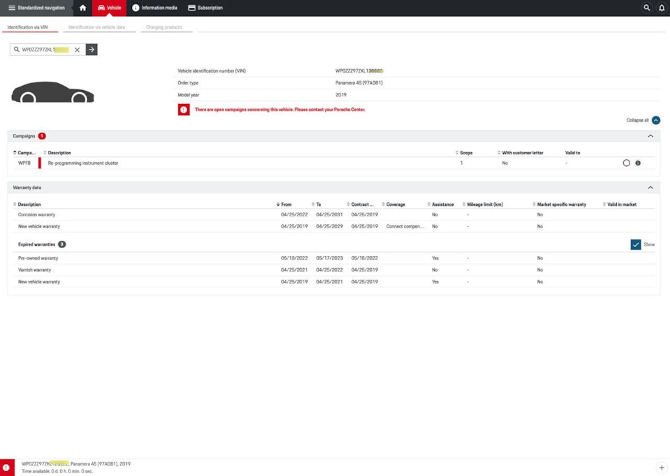Open the Information media tab

(154, 8)
